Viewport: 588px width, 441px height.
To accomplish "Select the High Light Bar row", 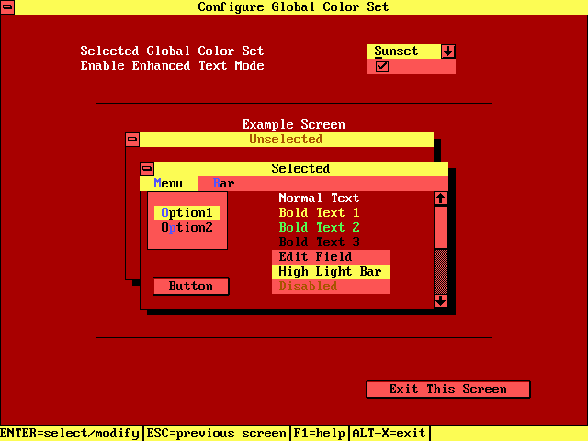I will (331, 272).
